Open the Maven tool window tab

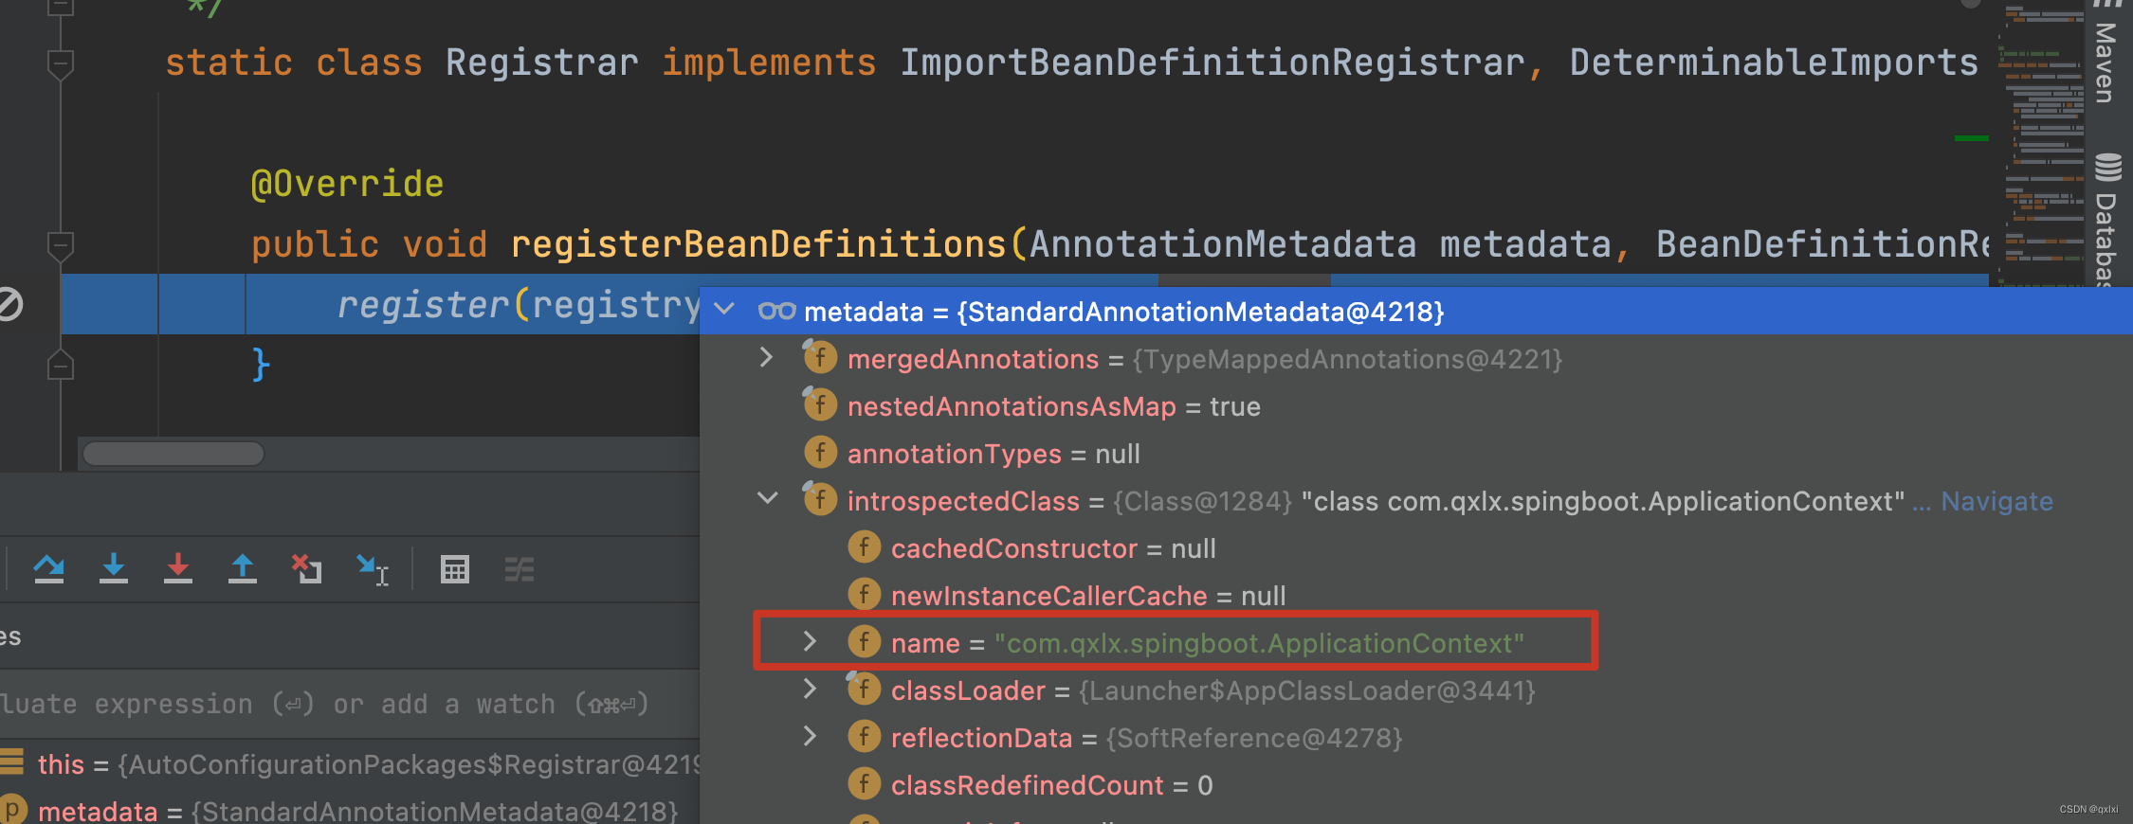pyautogui.click(x=2106, y=52)
